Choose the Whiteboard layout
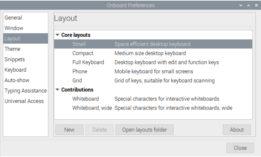Viewport: 261px width, 157px height. (x=85, y=99)
